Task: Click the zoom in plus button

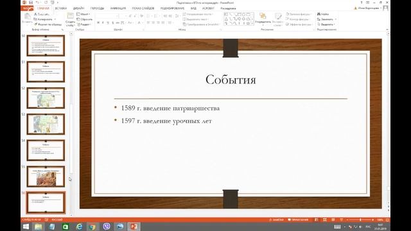Action: (372, 219)
